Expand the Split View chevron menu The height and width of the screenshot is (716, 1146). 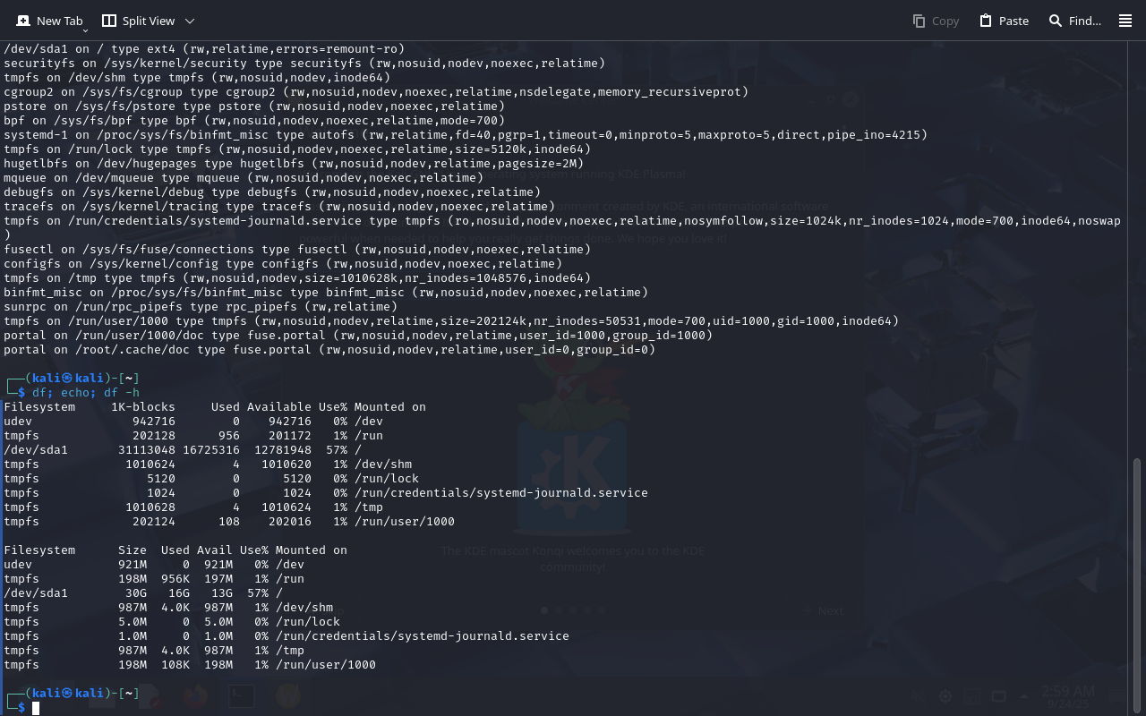(189, 21)
